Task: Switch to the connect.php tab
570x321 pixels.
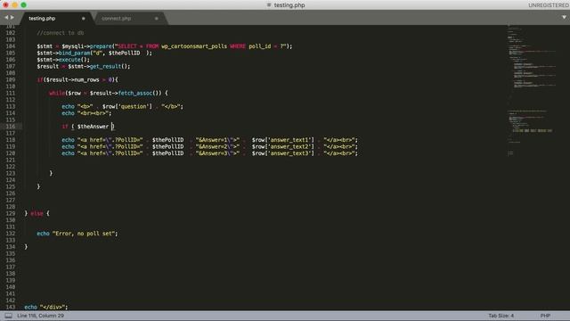Action: (117, 18)
